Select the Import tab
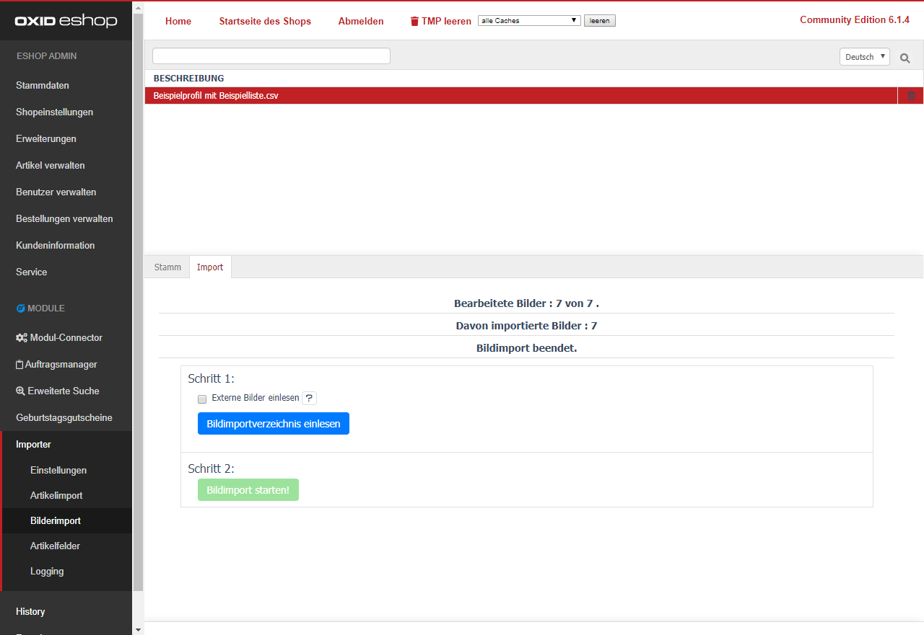The width and height of the screenshot is (924, 635). 210,267
